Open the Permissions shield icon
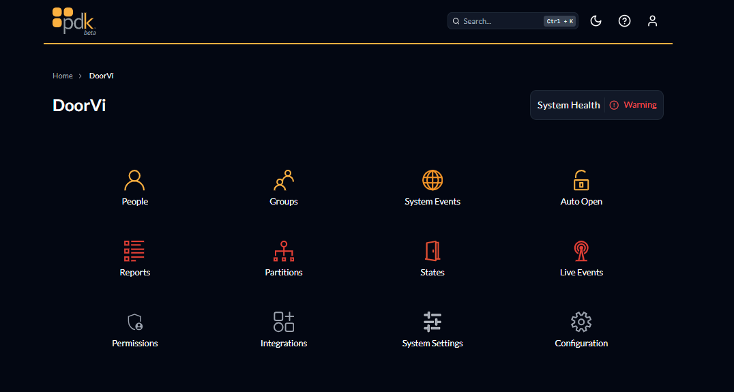The width and height of the screenshot is (734, 392). [135, 322]
